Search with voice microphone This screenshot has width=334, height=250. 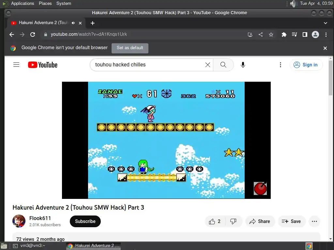point(243,65)
